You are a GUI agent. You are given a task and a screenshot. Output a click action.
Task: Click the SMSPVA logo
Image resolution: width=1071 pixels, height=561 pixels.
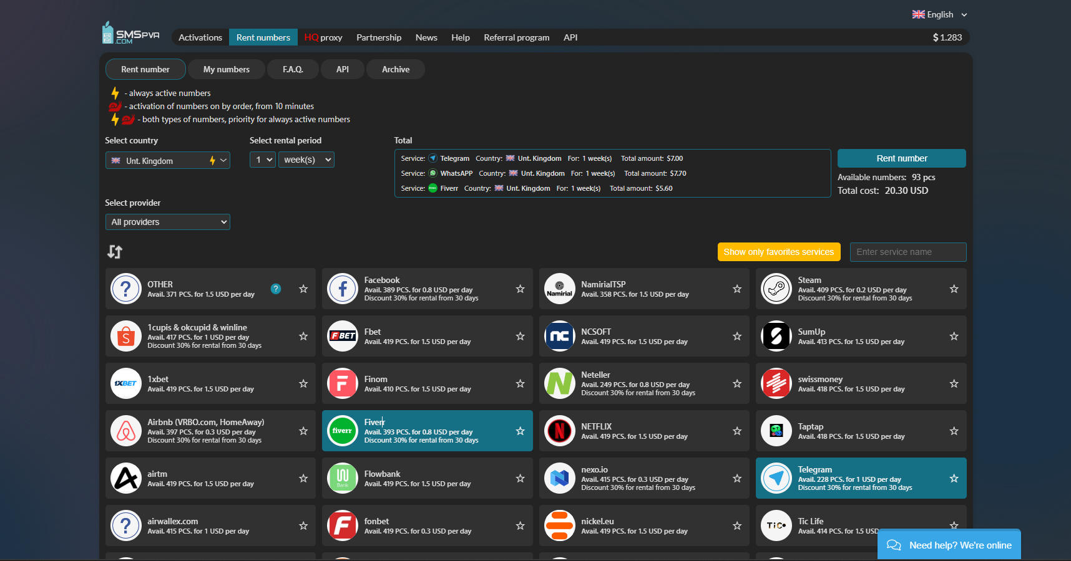click(x=131, y=33)
